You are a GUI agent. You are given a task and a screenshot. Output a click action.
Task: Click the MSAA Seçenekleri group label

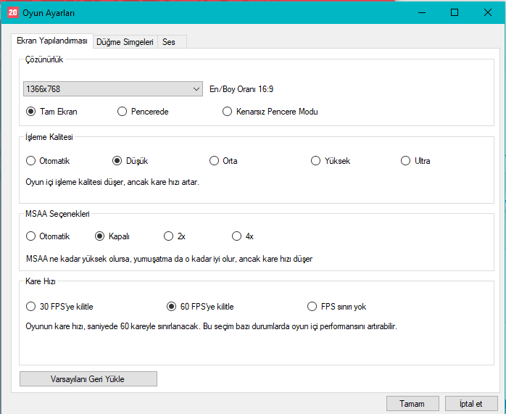(x=57, y=214)
